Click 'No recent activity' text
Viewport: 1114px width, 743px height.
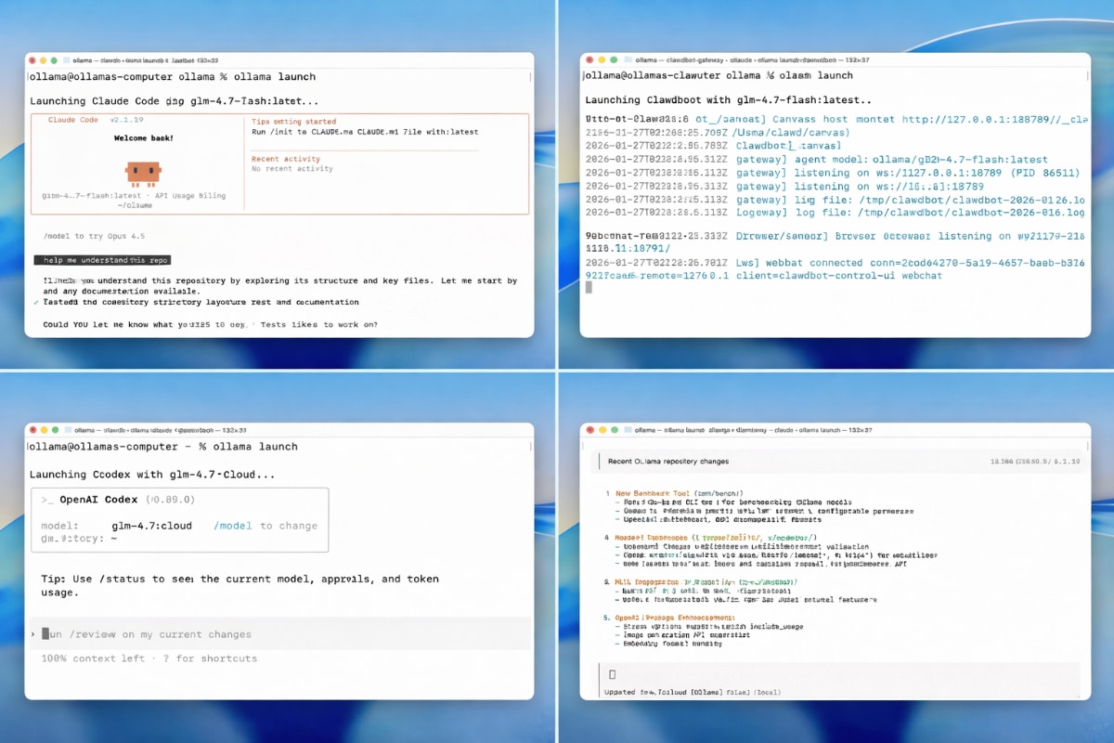[292, 169]
